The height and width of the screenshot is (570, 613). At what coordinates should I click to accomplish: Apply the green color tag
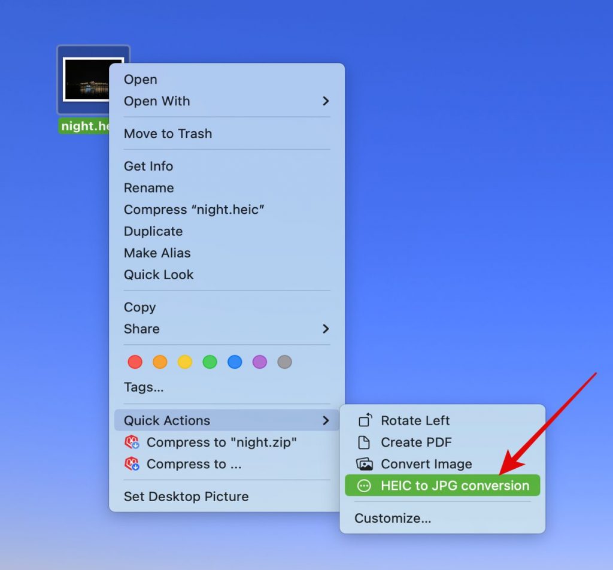210,362
